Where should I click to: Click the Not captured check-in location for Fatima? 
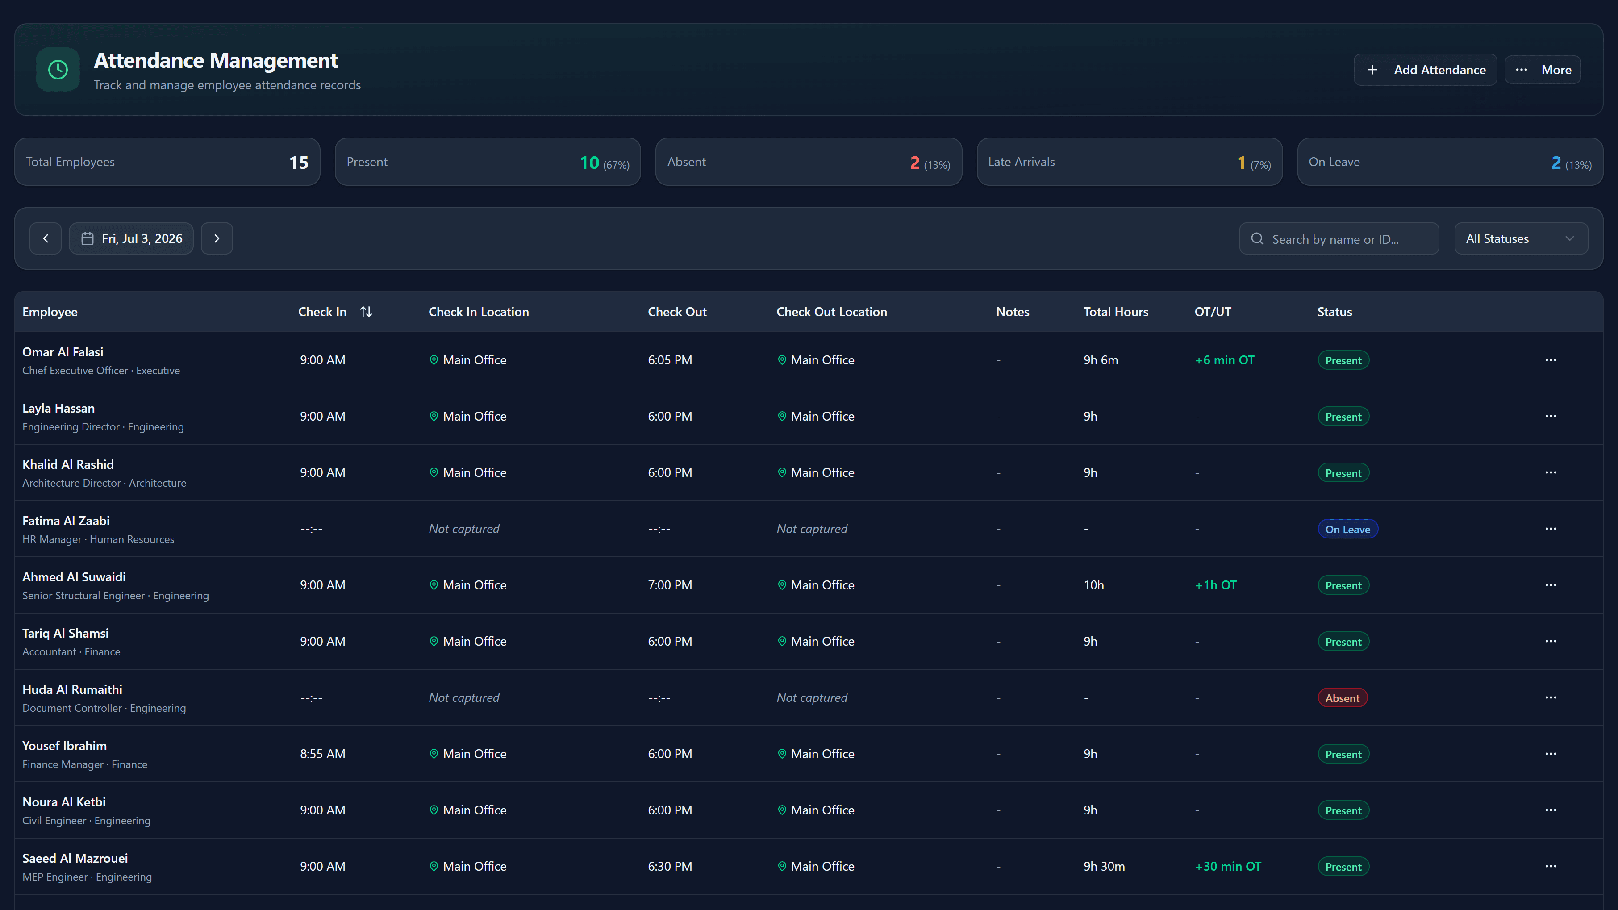[x=464, y=529]
